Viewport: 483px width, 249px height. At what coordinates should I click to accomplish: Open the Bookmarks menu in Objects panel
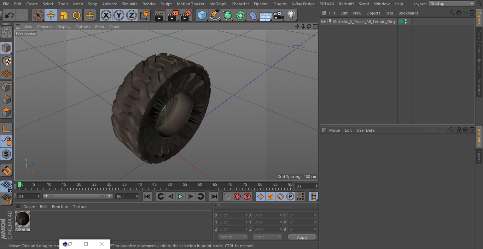(x=408, y=13)
